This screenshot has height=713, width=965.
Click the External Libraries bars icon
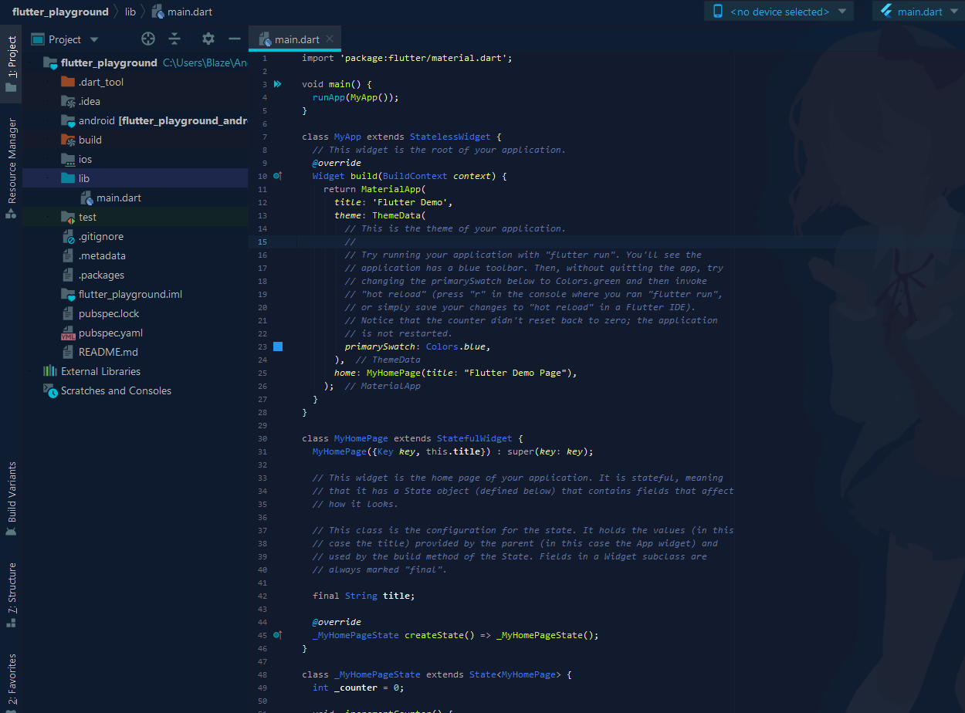(50, 371)
